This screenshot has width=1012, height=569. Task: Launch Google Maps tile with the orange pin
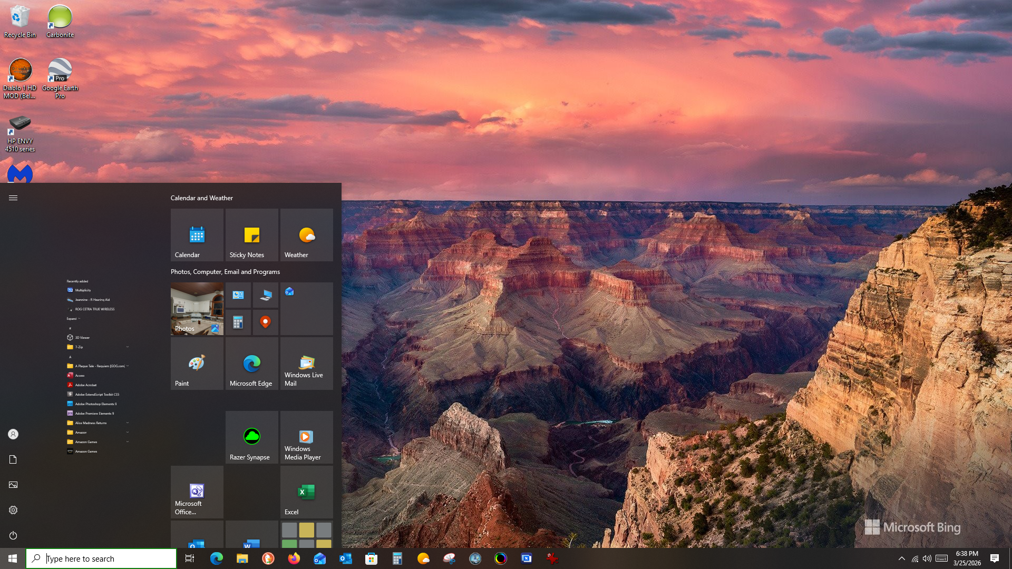pyautogui.click(x=266, y=322)
